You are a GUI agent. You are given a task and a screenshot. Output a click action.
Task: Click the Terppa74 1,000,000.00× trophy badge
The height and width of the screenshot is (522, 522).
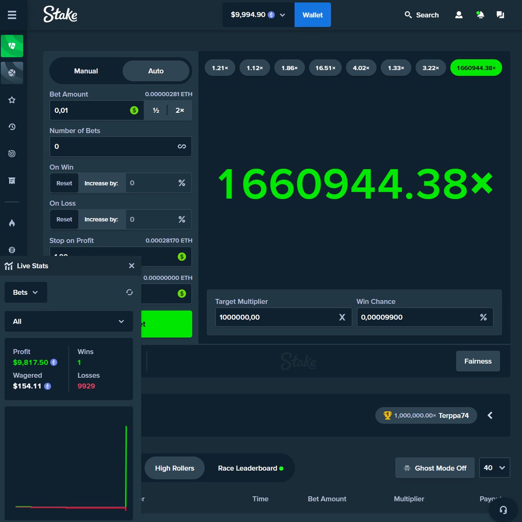point(426,415)
